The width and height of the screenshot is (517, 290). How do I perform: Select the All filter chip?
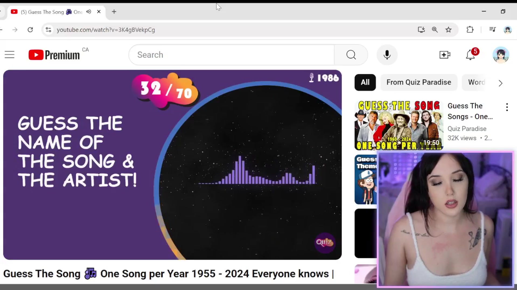pos(365,82)
